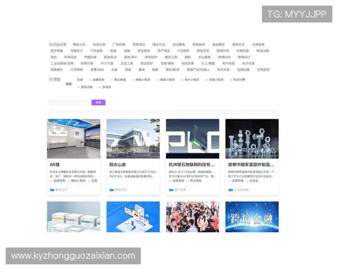Open the 法律服务 category

pyautogui.click(x=258, y=44)
